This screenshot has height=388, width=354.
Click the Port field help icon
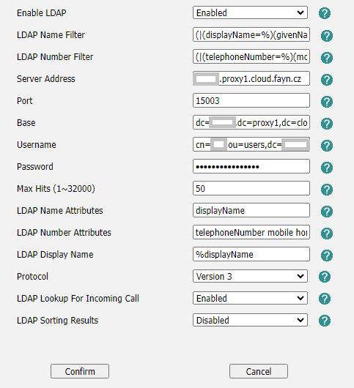pos(327,102)
